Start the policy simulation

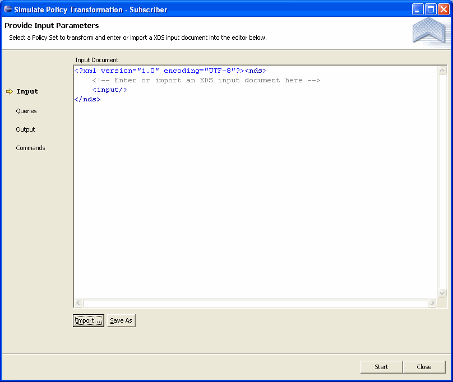[381, 367]
